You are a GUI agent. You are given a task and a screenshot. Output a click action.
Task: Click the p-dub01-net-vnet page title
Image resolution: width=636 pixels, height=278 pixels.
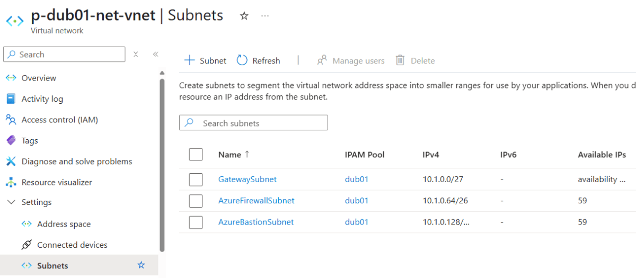[93, 15]
